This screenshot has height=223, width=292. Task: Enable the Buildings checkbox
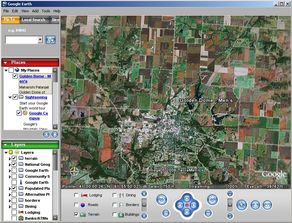click(115, 214)
